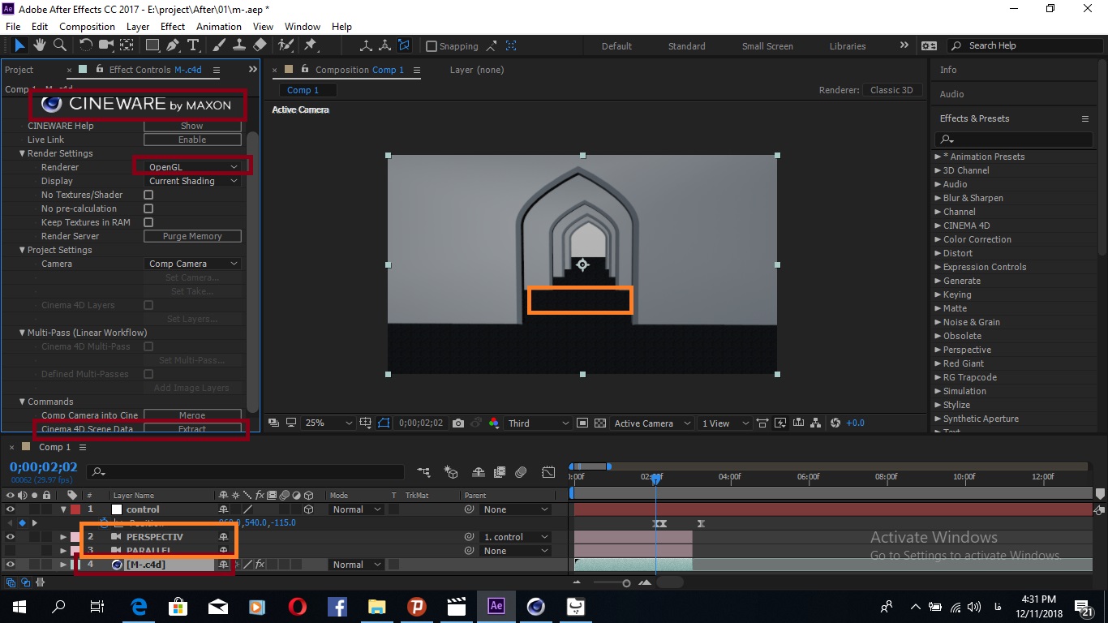The width and height of the screenshot is (1108, 623).
Task: Check No Textures/Shader option
Action: [148, 195]
